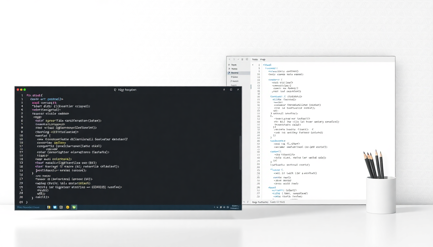The width and height of the screenshot is (433, 247).
Task: Click the yellow traffic-light button on the dark window
Action: (21, 90)
